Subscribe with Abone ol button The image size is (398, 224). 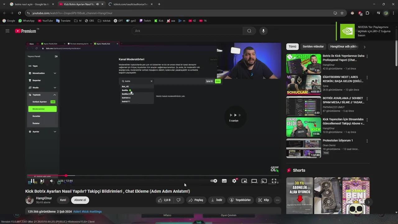(80, 200)
